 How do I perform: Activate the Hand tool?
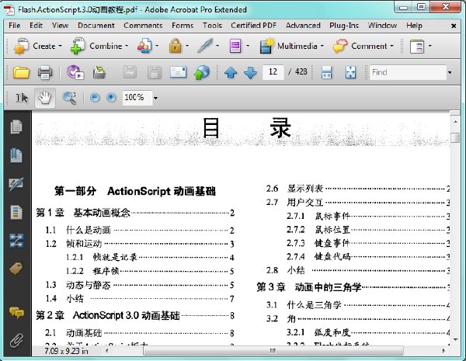pos(45,98)
